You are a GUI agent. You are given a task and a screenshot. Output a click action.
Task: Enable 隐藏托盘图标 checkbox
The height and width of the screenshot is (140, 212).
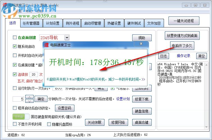point(49,124)
